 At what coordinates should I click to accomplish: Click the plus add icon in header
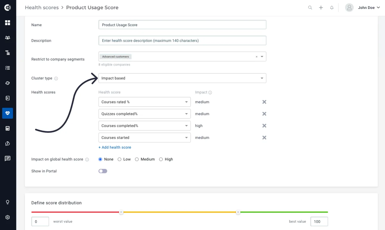[321, 8]
